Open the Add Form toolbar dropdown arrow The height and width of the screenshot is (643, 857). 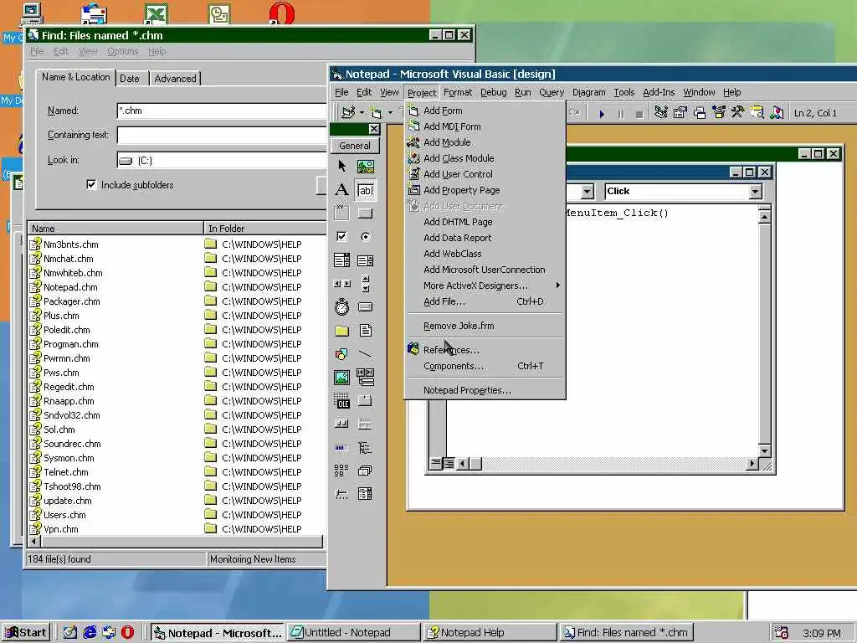click(x=390, y=113)
